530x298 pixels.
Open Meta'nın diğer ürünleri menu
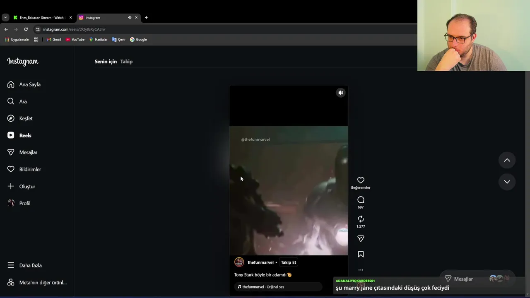coord(37,282)
